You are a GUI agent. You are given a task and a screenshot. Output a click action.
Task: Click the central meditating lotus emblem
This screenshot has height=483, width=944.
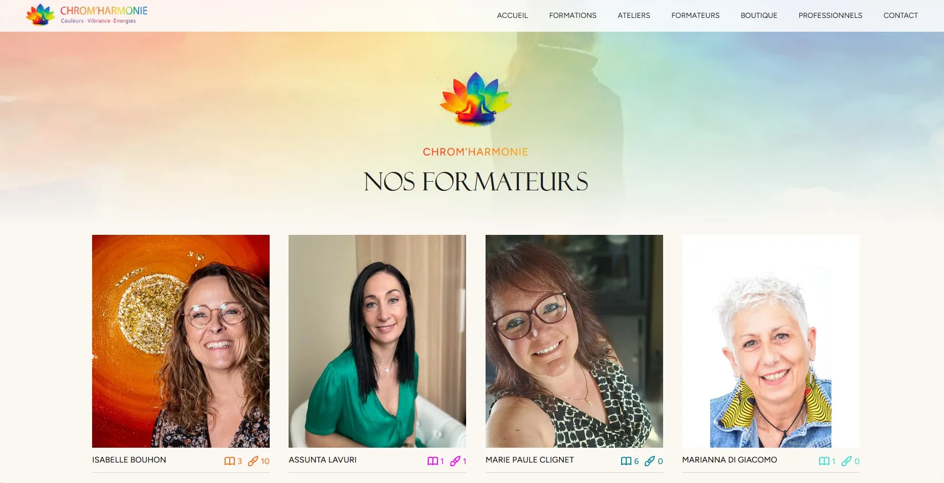coord(475,99)
